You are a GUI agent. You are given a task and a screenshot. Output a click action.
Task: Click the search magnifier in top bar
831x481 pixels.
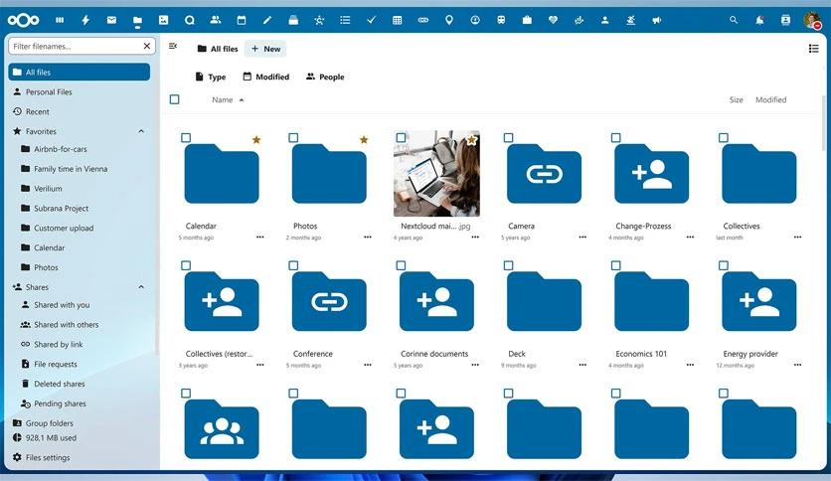click(734, 20)
